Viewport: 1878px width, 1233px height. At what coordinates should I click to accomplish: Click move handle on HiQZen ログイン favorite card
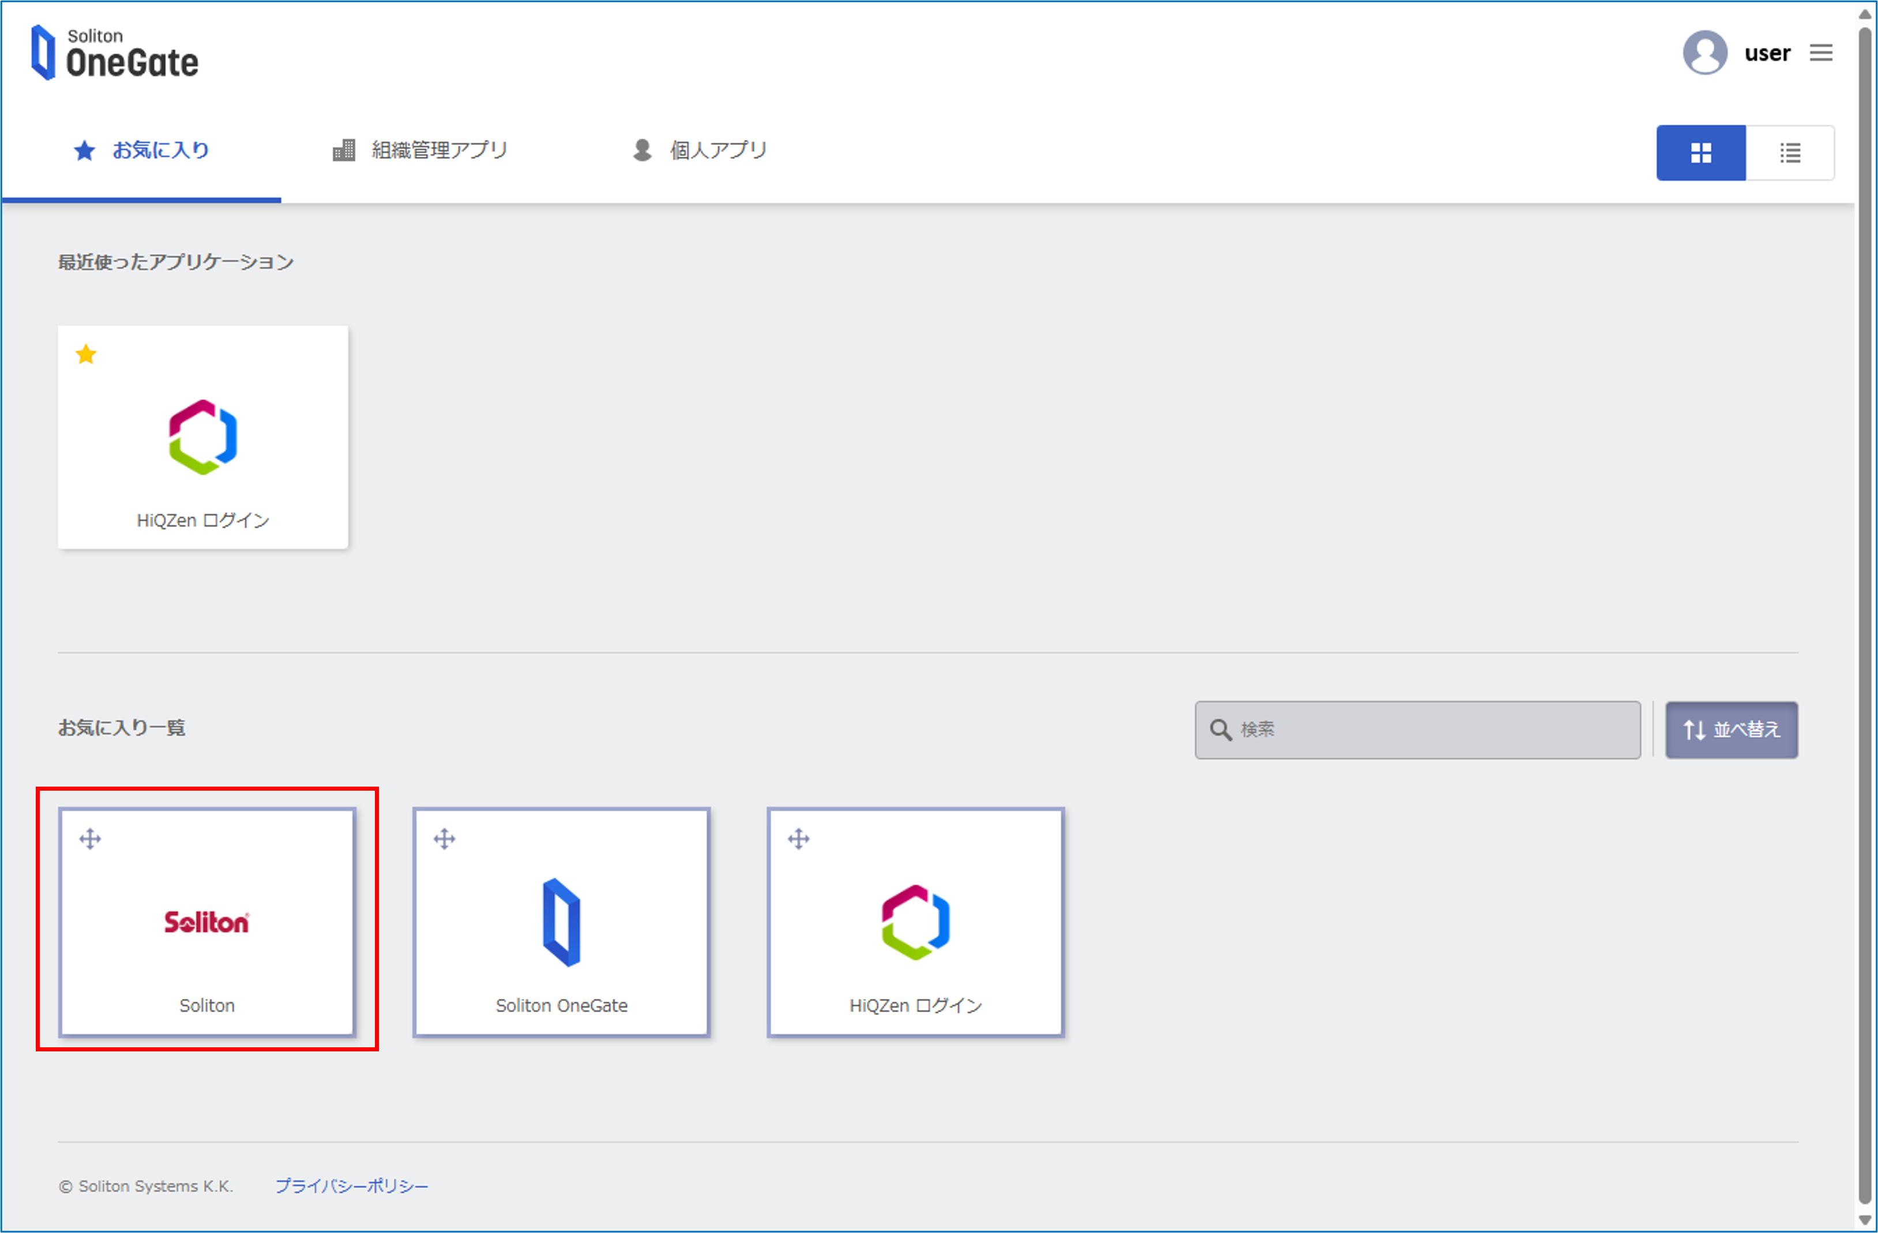798,839
